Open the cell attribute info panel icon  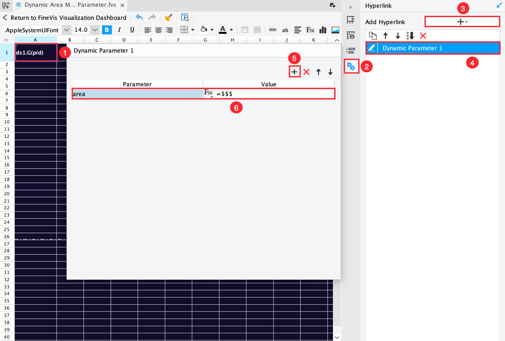pyautogui.click(x=351, y=35)
